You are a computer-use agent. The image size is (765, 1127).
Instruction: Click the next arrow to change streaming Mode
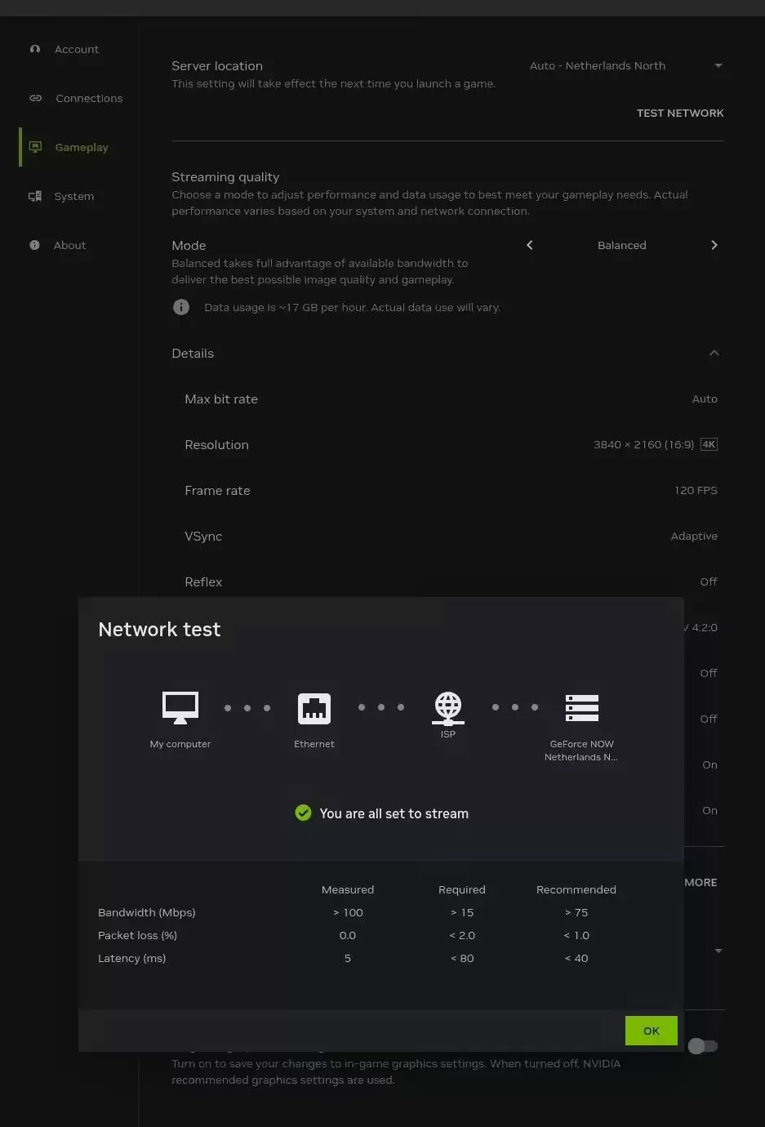714,245
